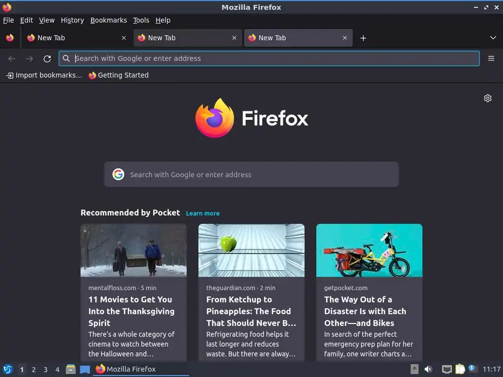Switch to workspace 4
Image resolution: width=503 pixels, height=377 pixels.
(57, 370)
